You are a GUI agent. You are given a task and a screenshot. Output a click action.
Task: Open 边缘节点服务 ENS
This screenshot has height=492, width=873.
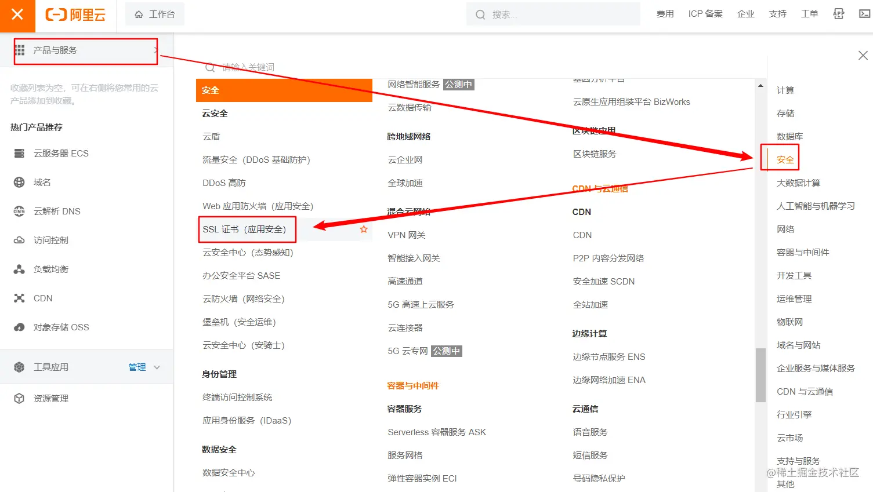pyautogui.click(x=608, y=356)
